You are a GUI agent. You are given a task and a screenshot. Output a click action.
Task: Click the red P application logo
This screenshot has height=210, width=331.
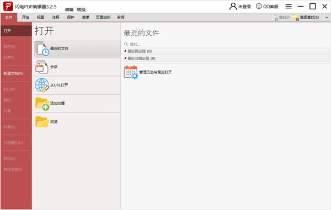tap(8, 6)
